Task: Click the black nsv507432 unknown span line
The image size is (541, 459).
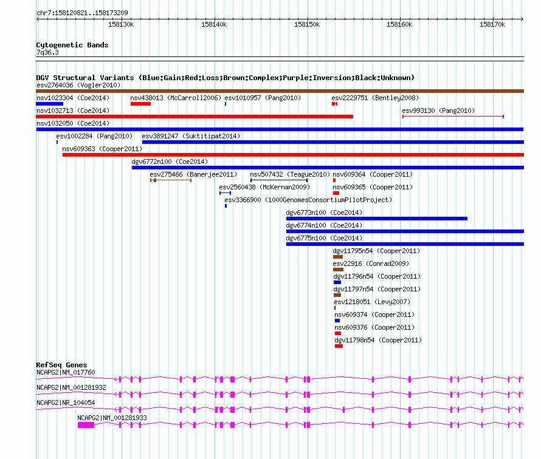Action: click(x=279, y=180)
